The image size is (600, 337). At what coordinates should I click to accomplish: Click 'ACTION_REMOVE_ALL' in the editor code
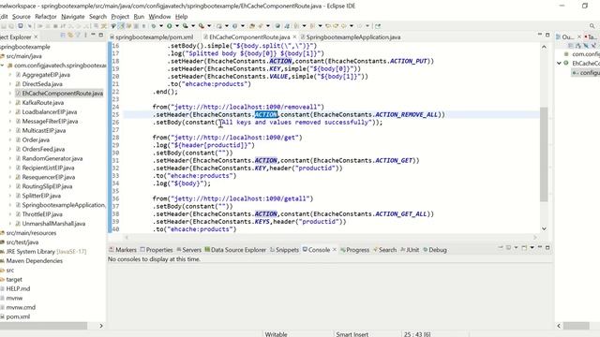click(406, 114)
